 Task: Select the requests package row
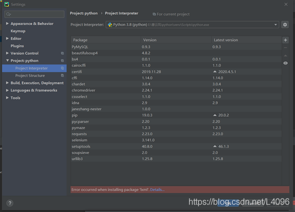[176, 134]
